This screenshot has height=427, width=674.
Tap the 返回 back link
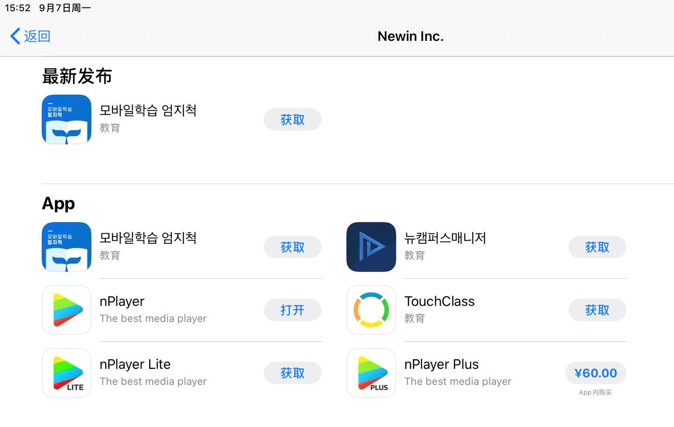pos(37,36)
